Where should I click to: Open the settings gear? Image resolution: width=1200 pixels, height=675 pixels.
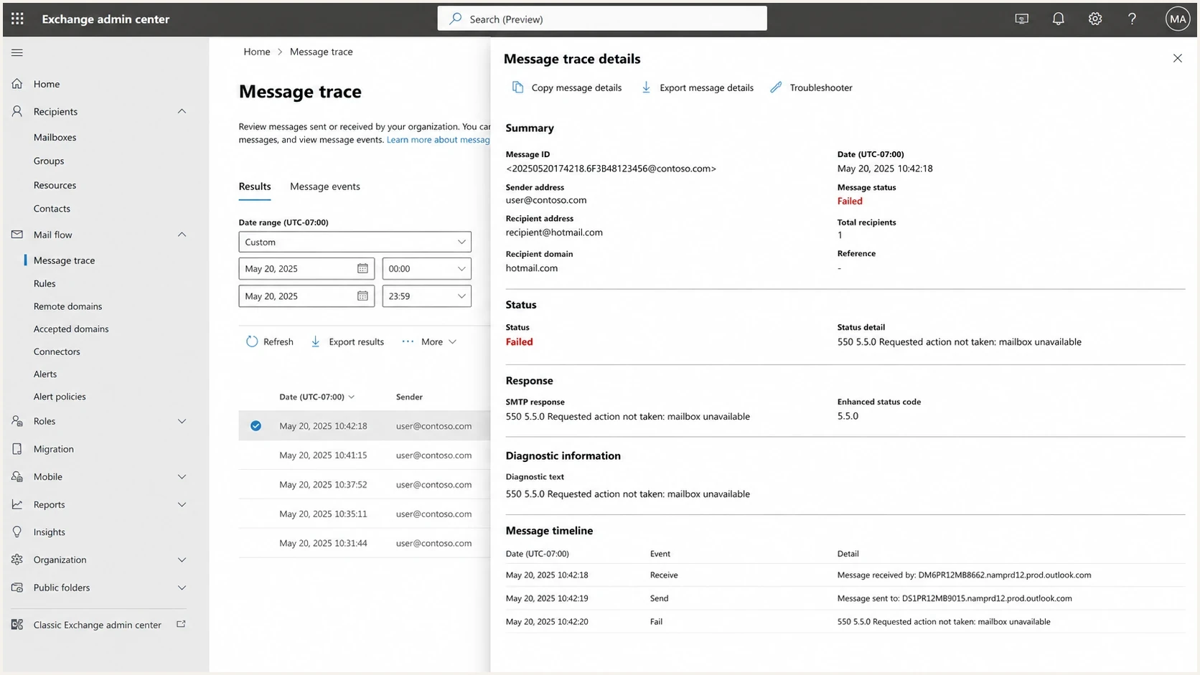pos(1094,19)
